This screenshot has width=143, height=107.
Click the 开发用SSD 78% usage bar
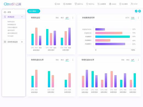tap(109, 33)
